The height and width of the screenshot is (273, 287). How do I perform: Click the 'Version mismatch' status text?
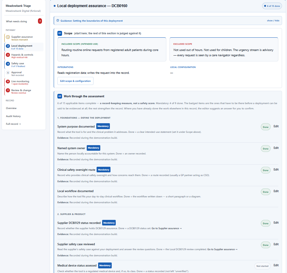pyautogui.click(x=19, y=40)
